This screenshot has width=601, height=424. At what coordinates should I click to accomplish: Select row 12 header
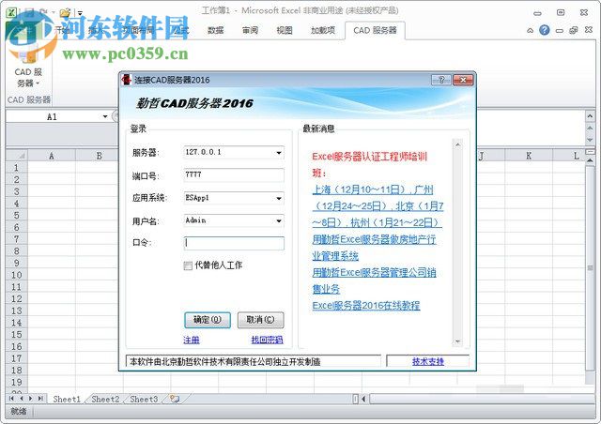click(17, 298)
